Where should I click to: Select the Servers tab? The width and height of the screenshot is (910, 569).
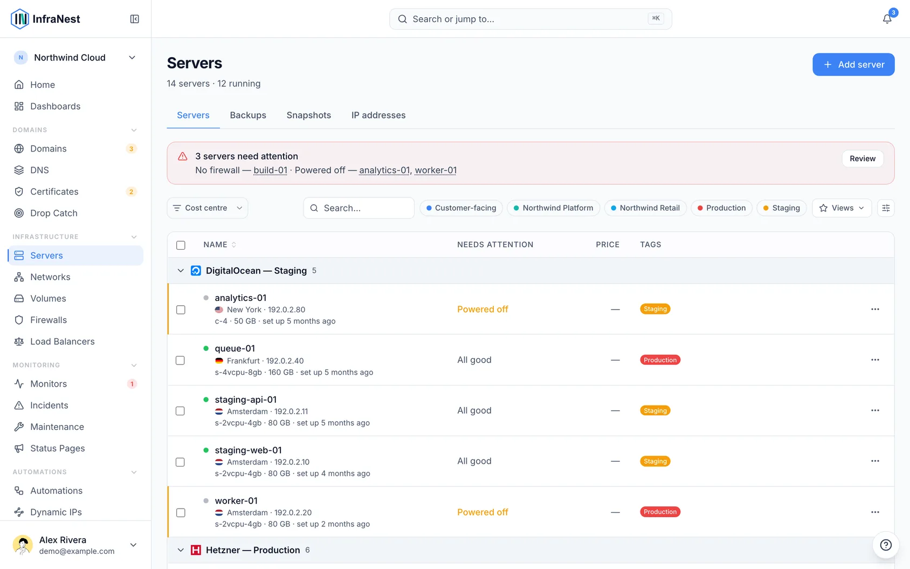click(193, 115)
